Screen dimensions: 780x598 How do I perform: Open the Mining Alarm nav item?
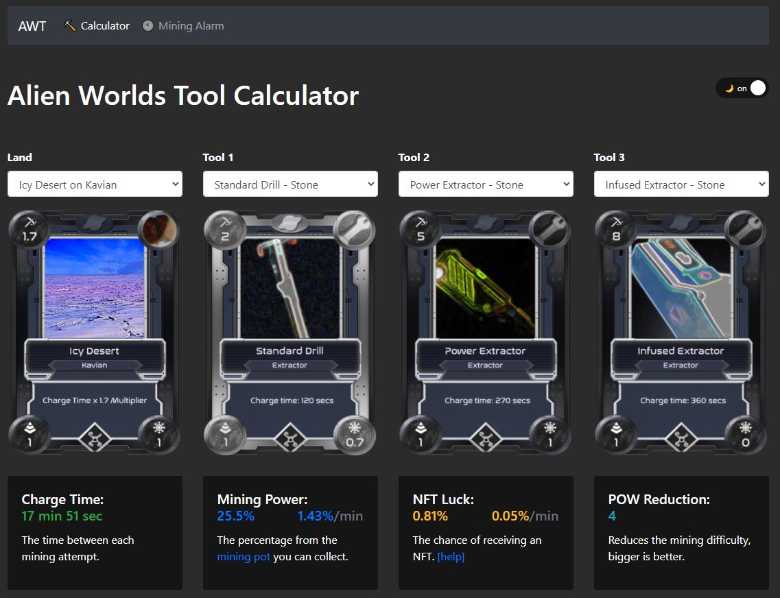point(182,26)
